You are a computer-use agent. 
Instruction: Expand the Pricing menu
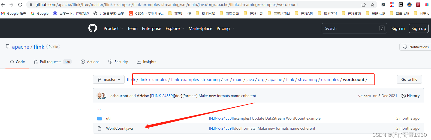point(225,28)
